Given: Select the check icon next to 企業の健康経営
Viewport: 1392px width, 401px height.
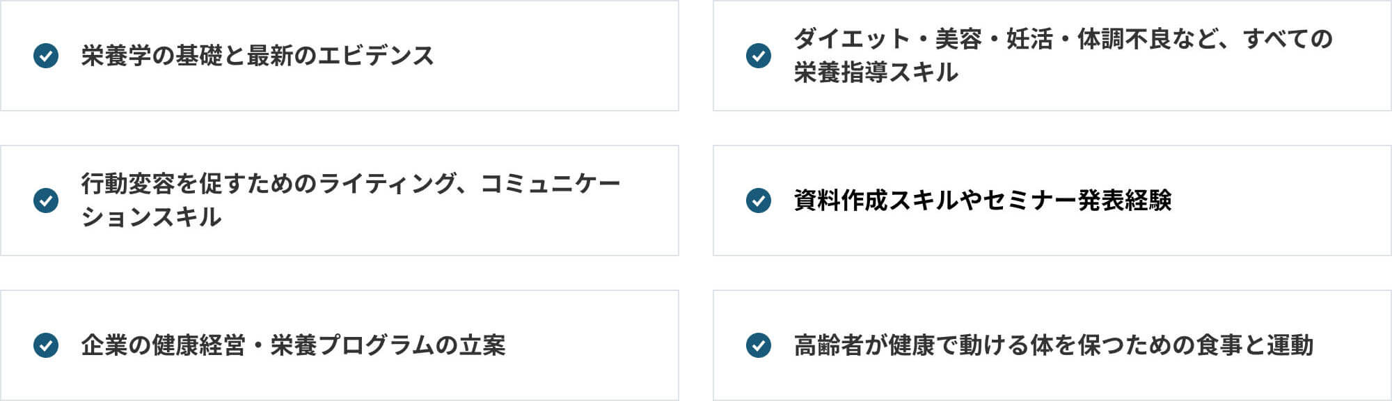Looking at the screenshot, I should click(x=46, y=345).
